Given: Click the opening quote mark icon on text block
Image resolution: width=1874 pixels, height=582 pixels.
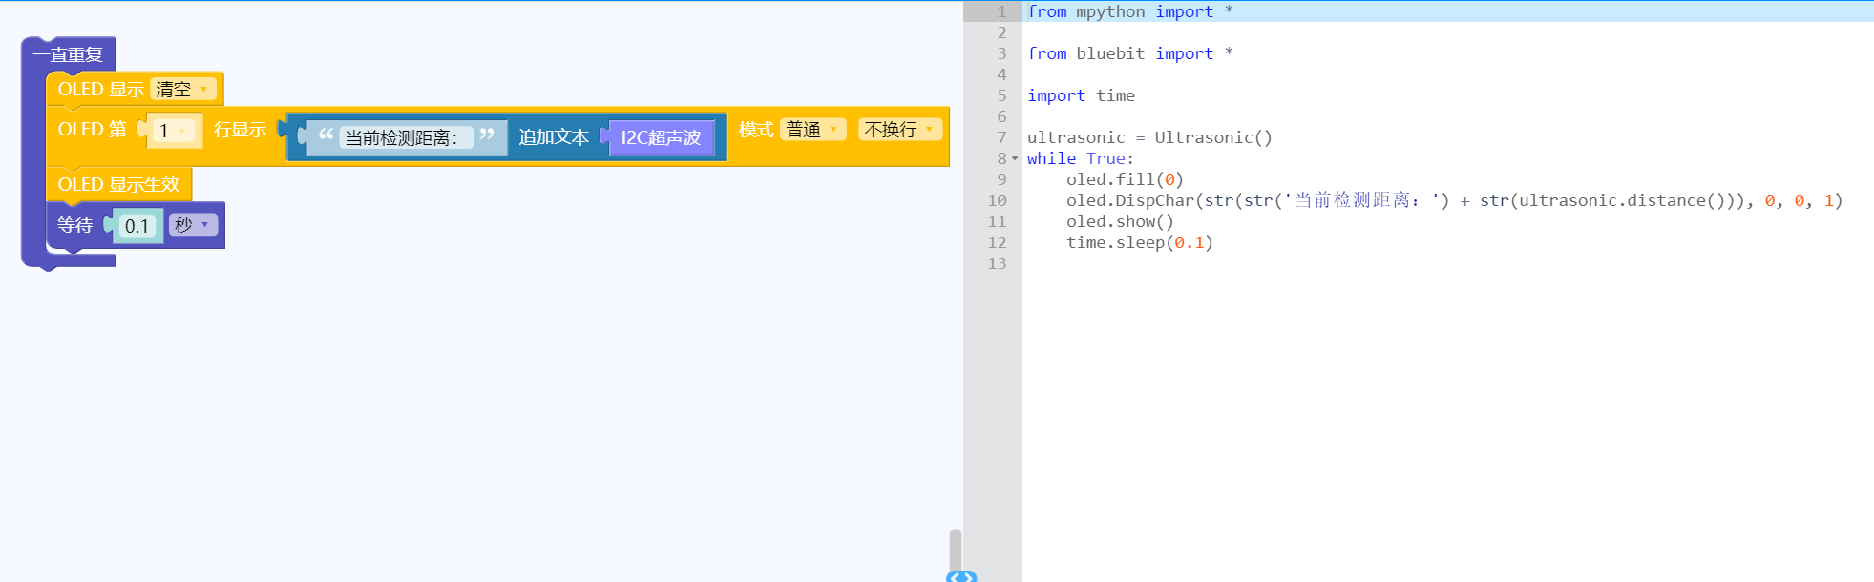Looking at the screenshot, I should tap(326, 135).
